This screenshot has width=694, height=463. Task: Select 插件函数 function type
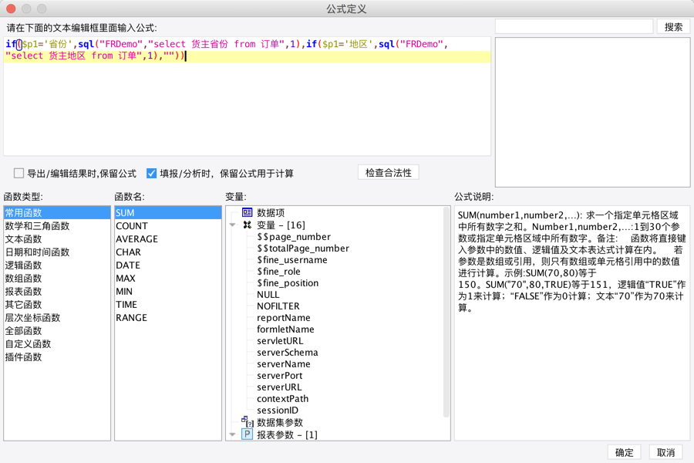[57, 357]
